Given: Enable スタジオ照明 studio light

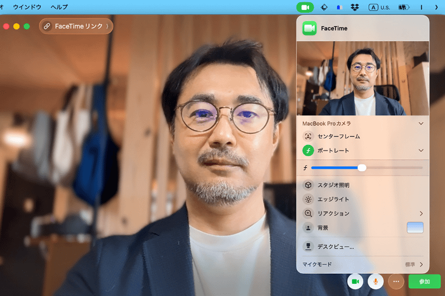Looking at the screenshot, I should coord(308,185).
